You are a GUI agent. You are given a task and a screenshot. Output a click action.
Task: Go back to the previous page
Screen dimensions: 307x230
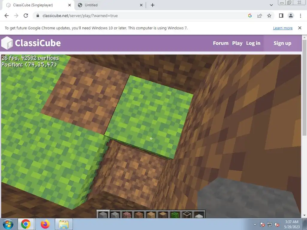point(7,16)
